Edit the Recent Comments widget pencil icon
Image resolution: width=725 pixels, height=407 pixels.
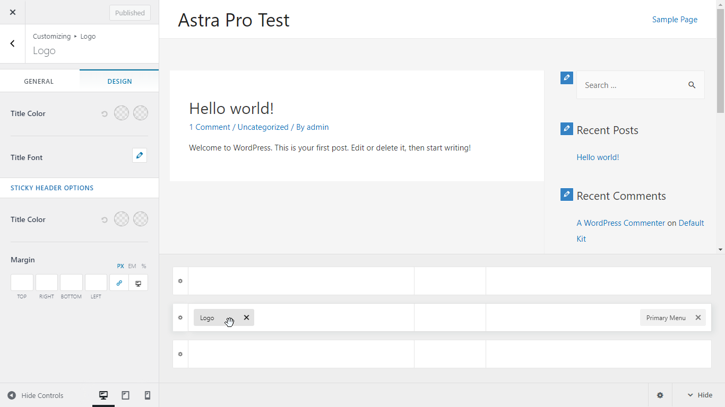point(567,194)
